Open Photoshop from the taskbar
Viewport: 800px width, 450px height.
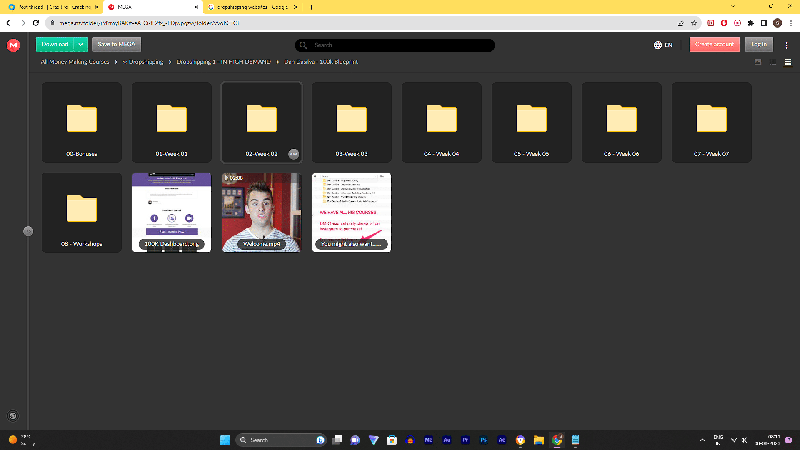[x=483, y=440]
